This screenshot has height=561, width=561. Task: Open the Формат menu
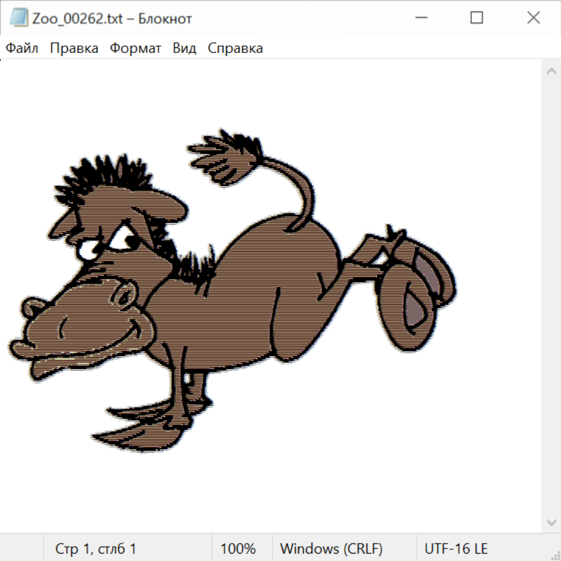[x=135, y=49]
